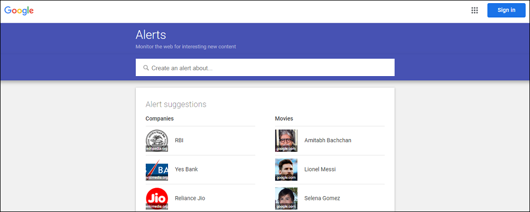530x212 pixels.
Task: Choose the Reliance Jio suggestion text
Action: click(190, 198)
